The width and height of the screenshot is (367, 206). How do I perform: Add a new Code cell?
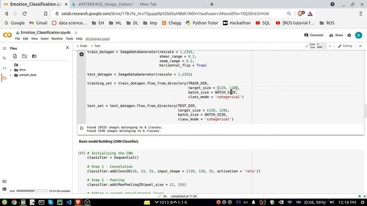tap(81, 46)
